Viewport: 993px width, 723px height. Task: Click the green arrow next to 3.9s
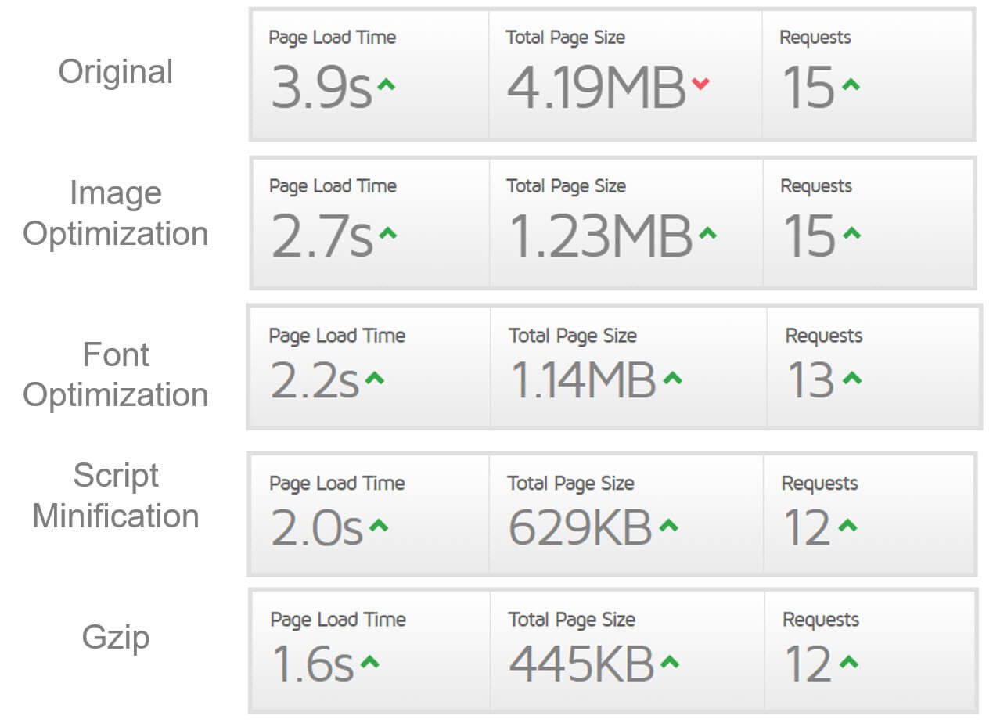386,84
